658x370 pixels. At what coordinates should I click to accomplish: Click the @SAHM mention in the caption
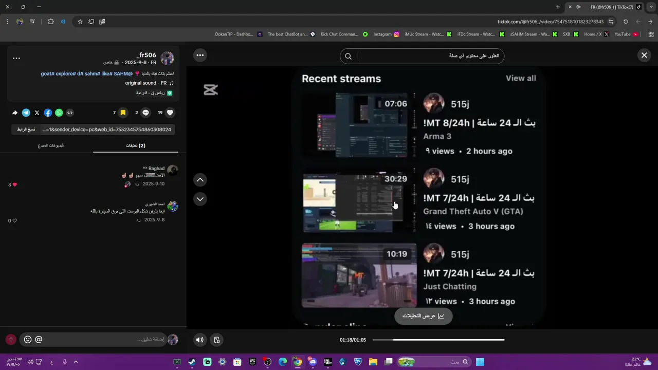[123, 73]
